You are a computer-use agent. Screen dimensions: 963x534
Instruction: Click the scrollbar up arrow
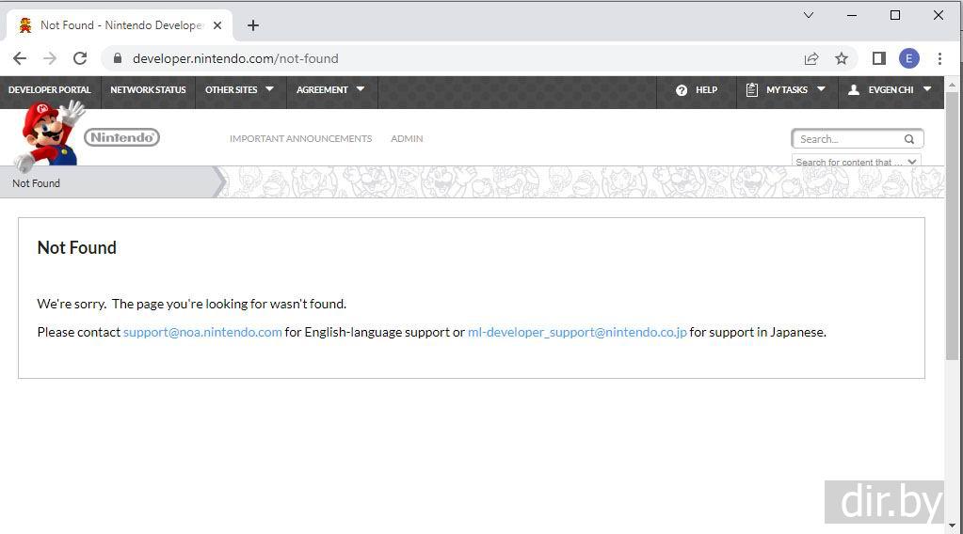point(952,85)
